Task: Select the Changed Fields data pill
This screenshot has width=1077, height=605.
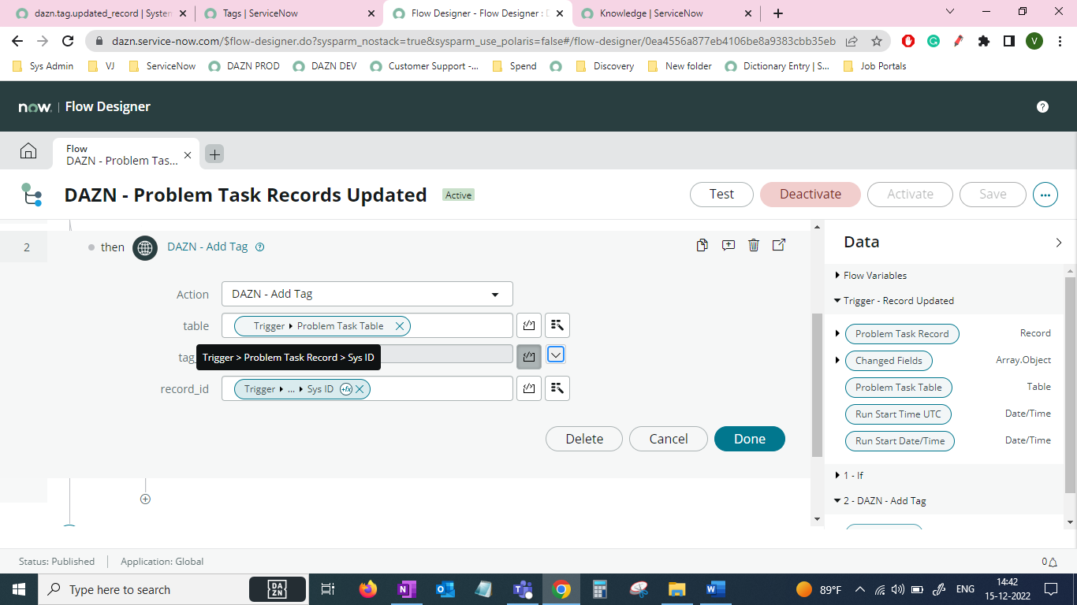Action: (x=889, y=361)
